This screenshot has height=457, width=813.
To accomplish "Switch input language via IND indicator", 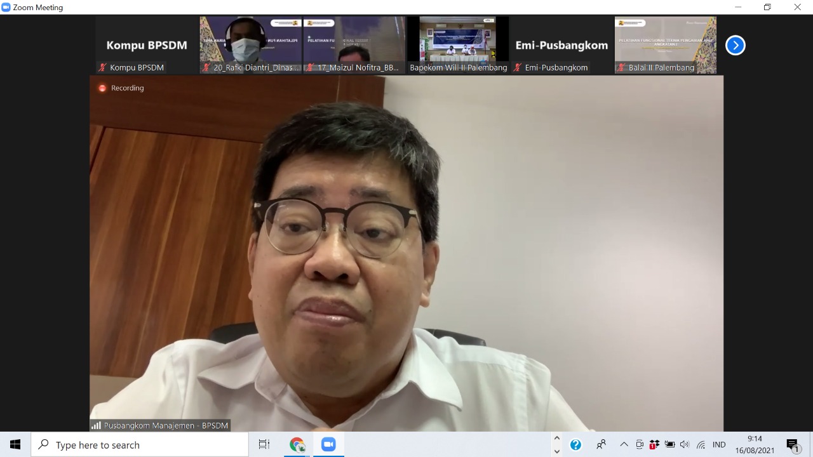I will [719, 444].
